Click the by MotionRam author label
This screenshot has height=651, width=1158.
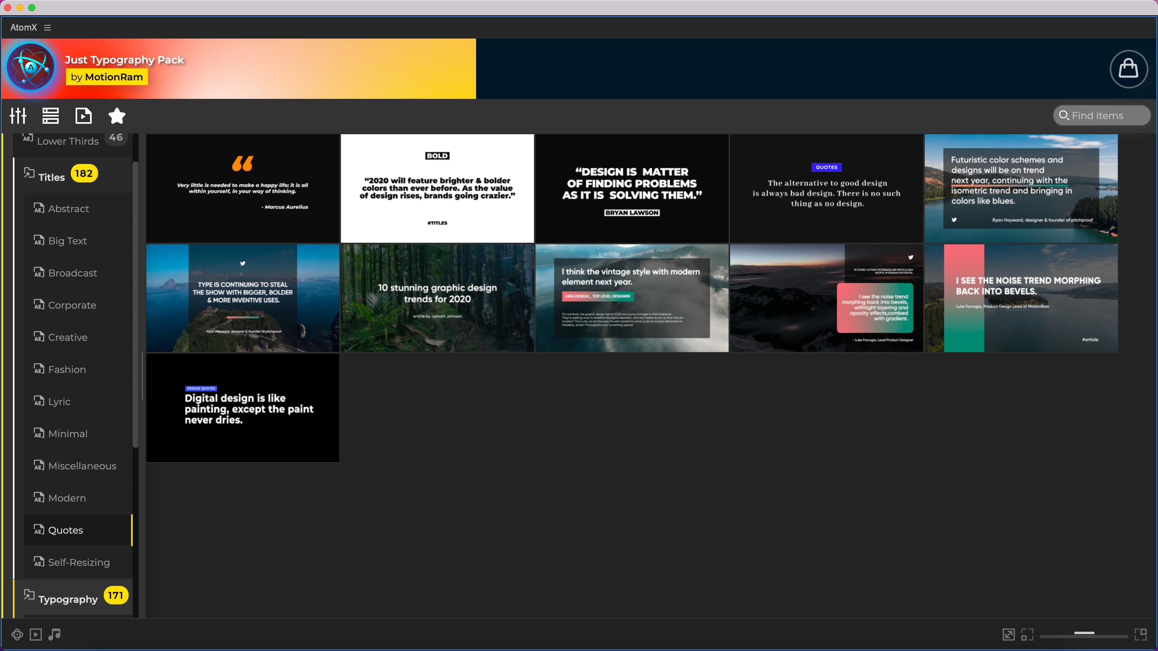point(107,77)
